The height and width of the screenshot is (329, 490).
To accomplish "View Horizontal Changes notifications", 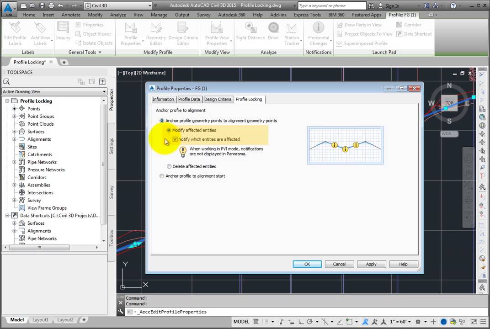I will pos(319,34).
